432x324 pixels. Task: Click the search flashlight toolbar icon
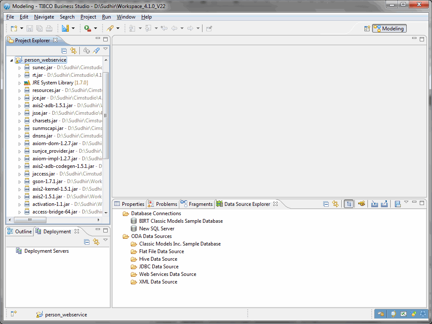[x=110, y=28]
